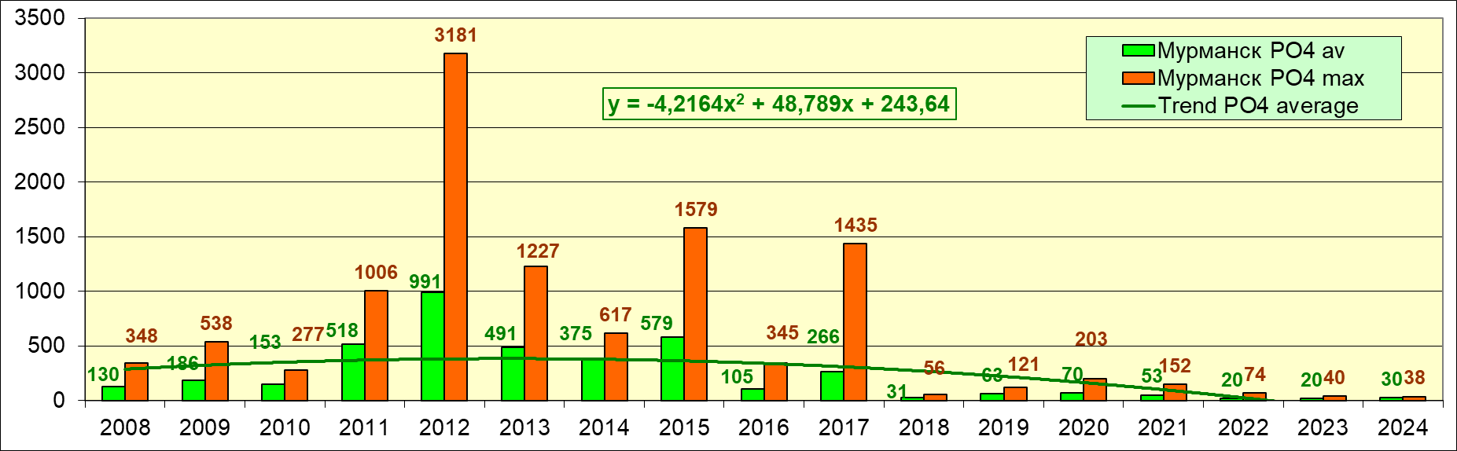Select the 3500 value on the vertical axis

point(40,18)
